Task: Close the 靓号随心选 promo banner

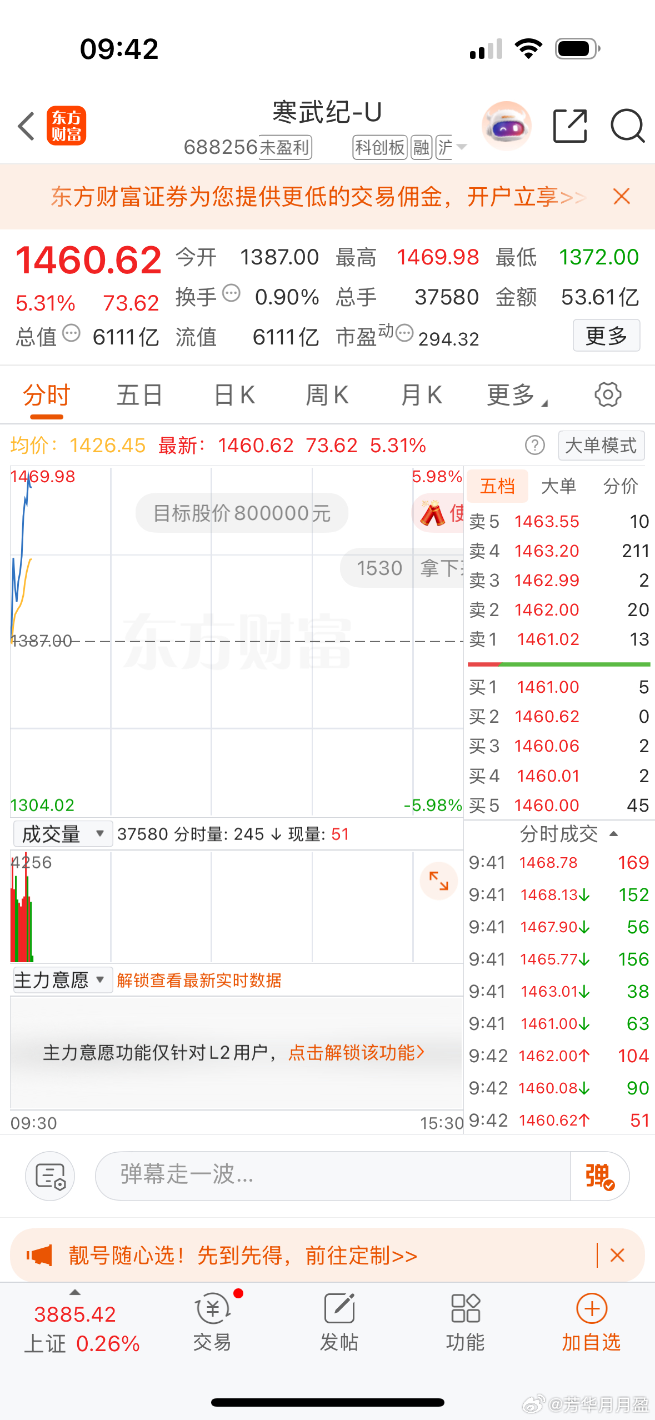Action: (617, 1255)
